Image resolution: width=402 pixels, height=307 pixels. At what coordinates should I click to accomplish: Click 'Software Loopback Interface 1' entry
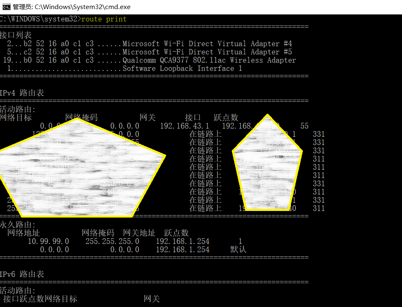pos(182,68)
